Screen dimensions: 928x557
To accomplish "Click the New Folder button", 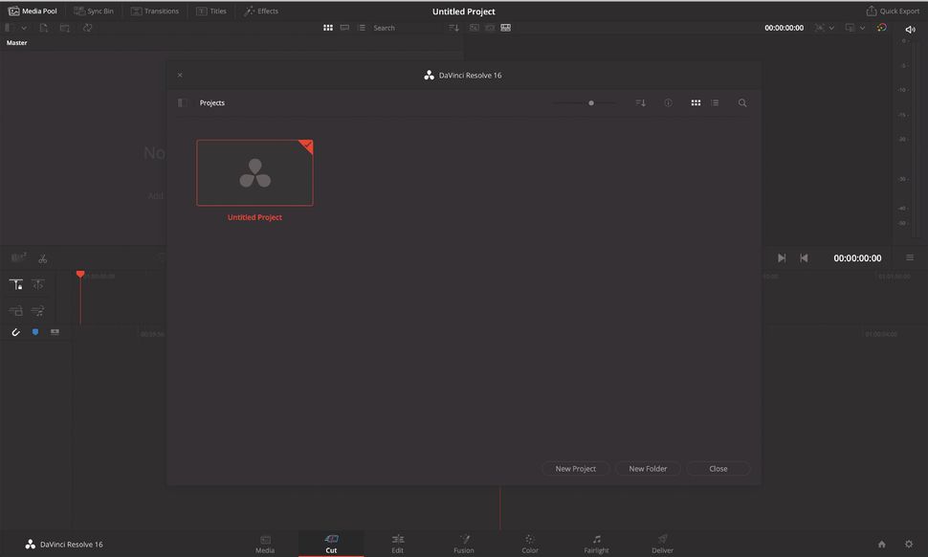I will pyautogui.click(x=648, y=468).
